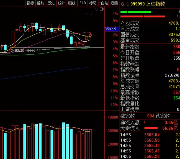Select the trade entry priced 3566.28

pyautogui.click(x=152, y=157)
